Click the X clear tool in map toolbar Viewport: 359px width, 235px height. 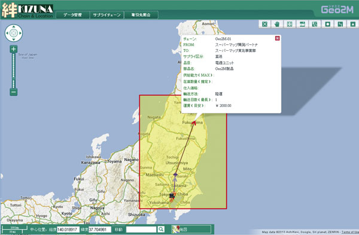tap(264, 24)
